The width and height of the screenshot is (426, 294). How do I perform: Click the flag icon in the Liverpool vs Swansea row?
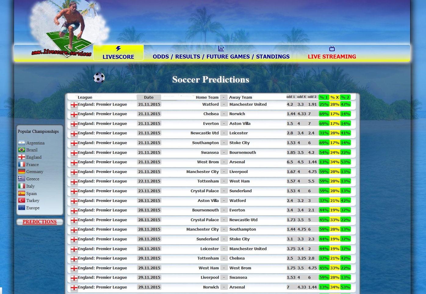click(x=74, y=278)
